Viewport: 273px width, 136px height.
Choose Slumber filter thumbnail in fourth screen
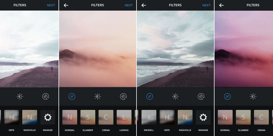pos(243,117)
